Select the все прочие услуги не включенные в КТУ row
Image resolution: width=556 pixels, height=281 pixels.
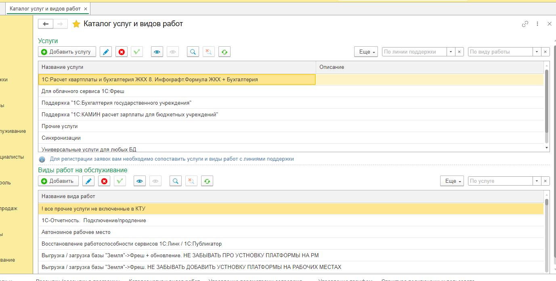click(x=291, y=209)
